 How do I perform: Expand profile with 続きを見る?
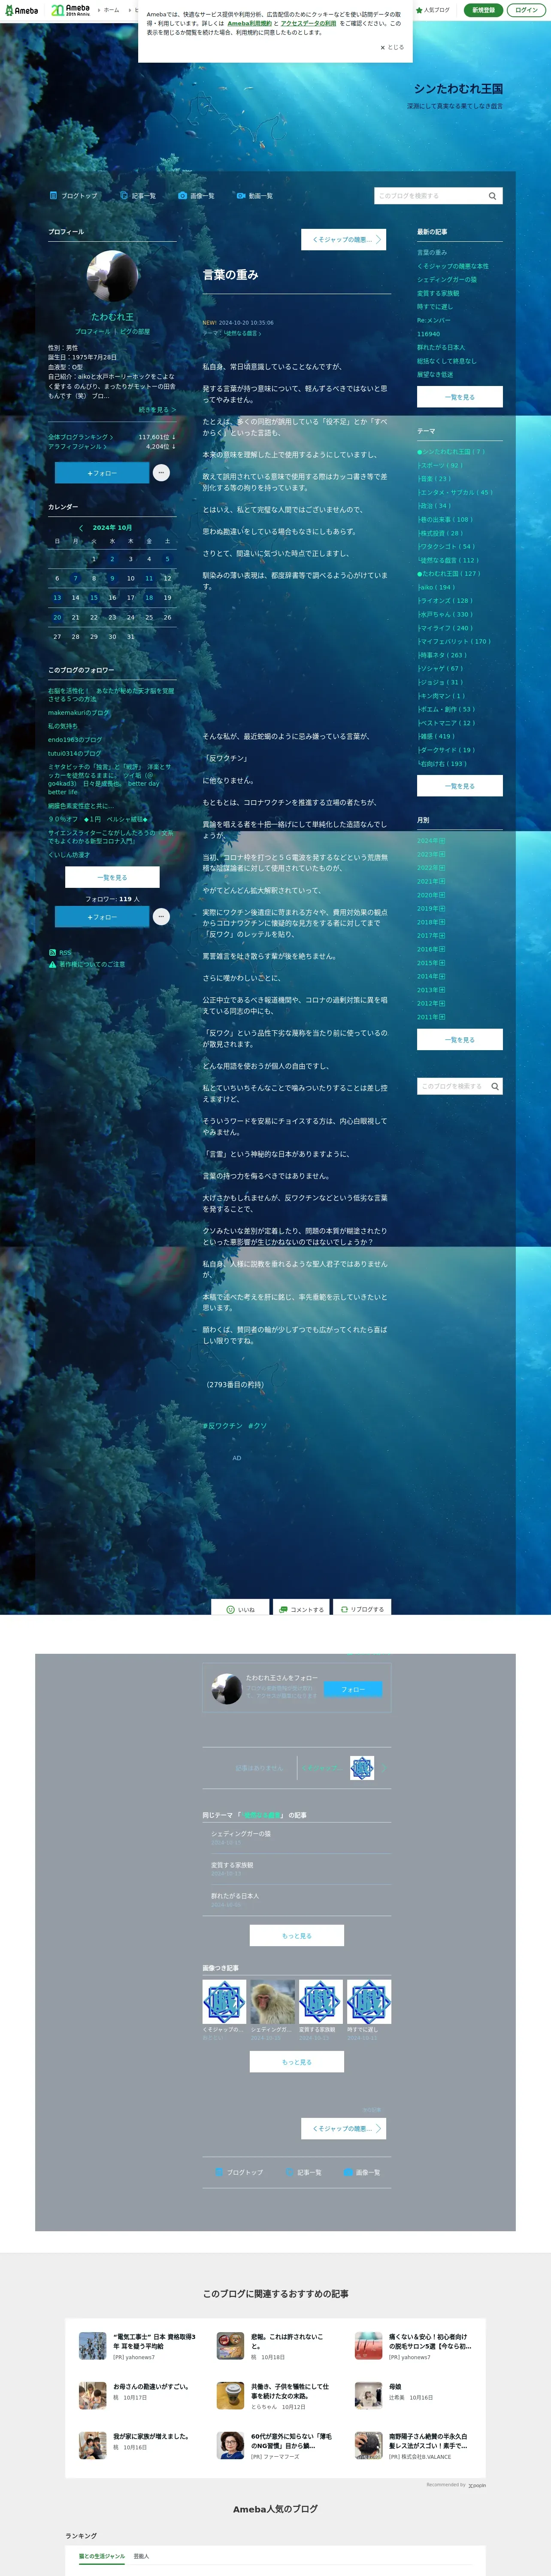157,410
